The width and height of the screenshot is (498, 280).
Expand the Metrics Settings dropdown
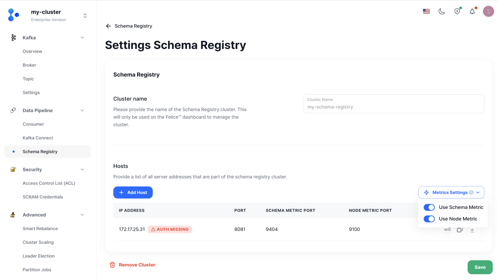(x=478, y=192)
